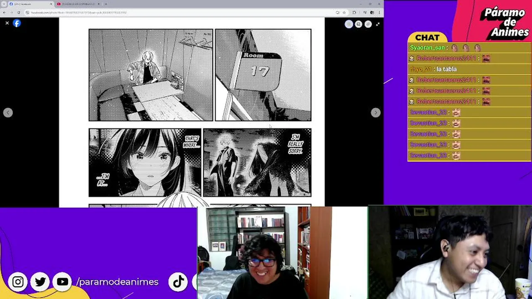The width and height of the screenshot is (532, 299).
Task: Switch to the YouTube browser tab
Action: pos(79,4)
